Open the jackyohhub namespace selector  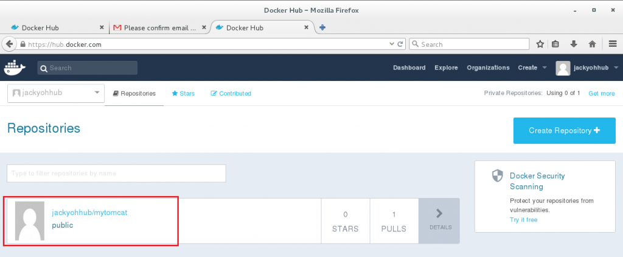point(56,93)
